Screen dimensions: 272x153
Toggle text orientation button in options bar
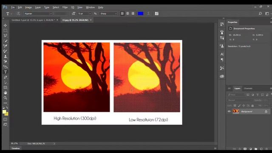pos(18,14)
